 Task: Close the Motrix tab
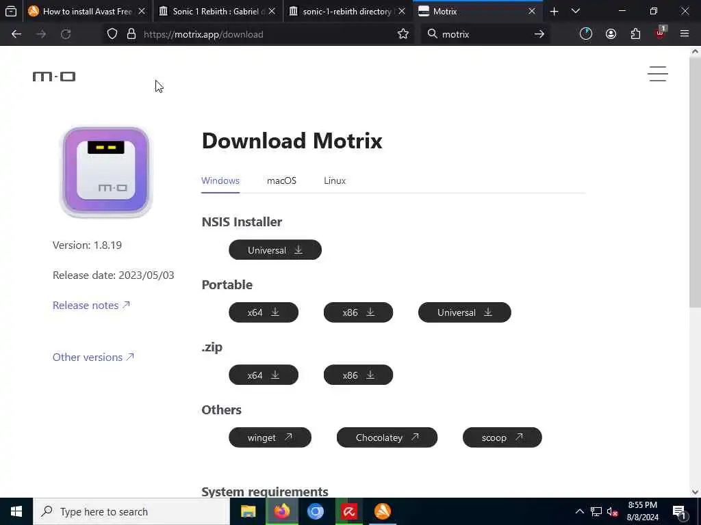[532, 11]
